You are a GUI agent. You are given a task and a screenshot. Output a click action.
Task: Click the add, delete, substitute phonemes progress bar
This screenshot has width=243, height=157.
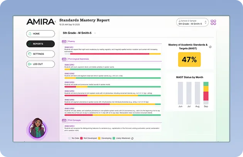[113, 115]
